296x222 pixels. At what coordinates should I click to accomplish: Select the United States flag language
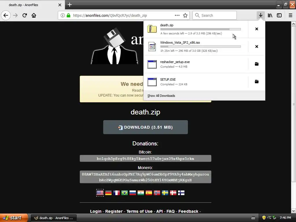(100, 193)
